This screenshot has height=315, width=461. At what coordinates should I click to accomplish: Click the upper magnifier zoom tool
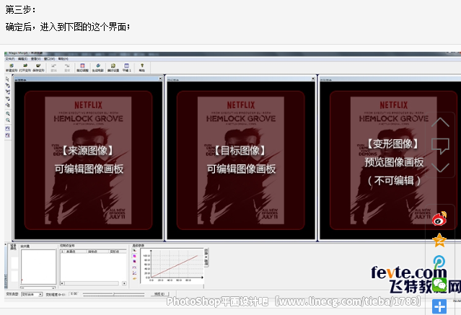8,114
